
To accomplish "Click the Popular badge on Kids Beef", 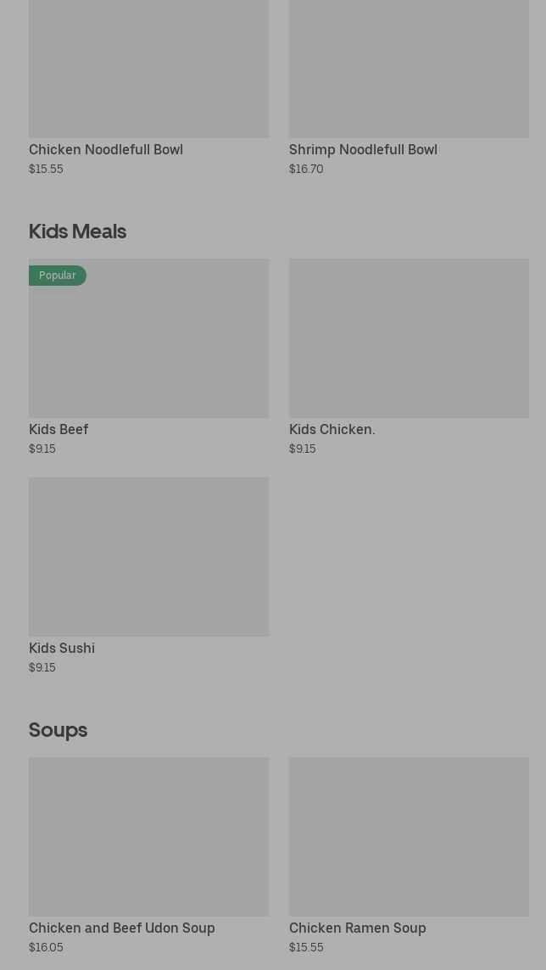I will pyautogui.click(x=58, y=276).
